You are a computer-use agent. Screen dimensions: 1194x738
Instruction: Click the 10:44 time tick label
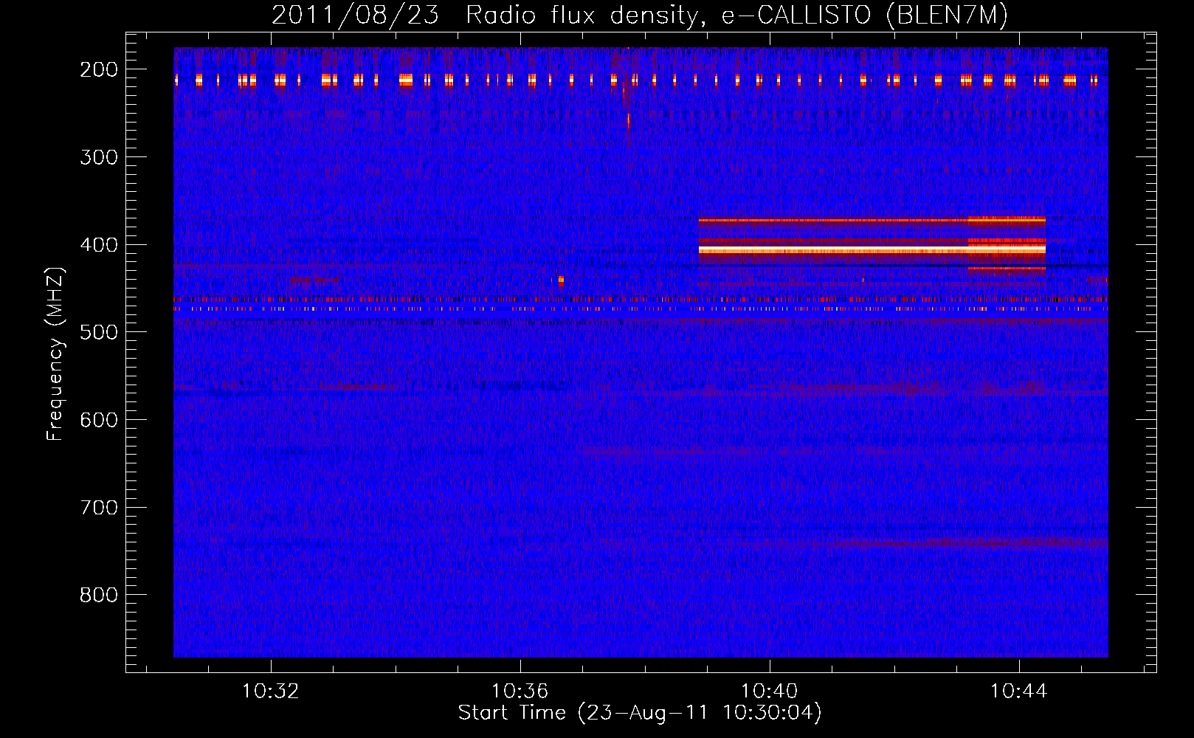[x=1019, y=692]
